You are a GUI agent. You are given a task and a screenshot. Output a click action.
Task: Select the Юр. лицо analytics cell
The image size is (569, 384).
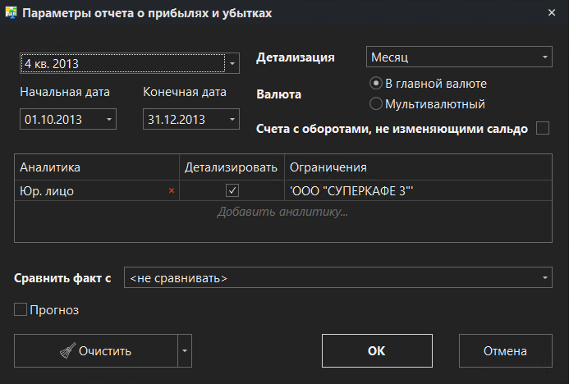97,190
